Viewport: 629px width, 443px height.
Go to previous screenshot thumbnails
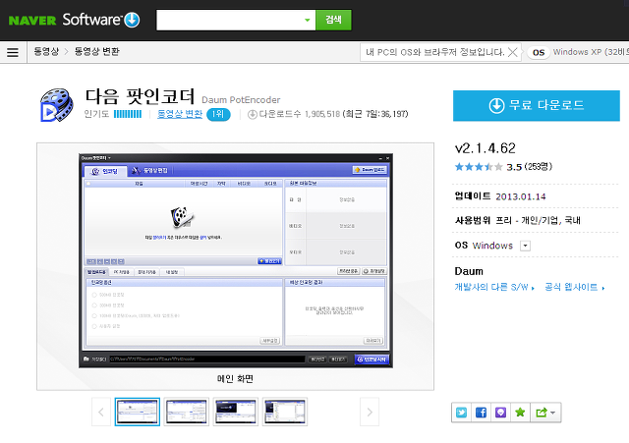pyautogui.click(x=100, y=412)
